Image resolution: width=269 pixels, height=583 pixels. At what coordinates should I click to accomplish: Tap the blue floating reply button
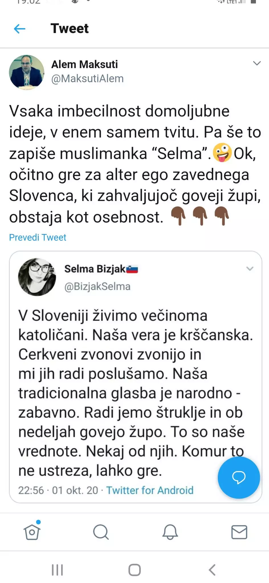[x=239, y=477]
